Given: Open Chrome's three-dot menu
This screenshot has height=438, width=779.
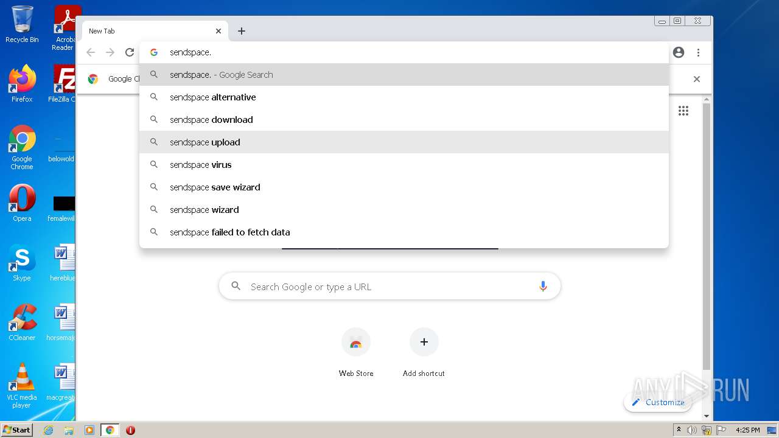Looking at the screenshot, I should [x=698, y=52].
